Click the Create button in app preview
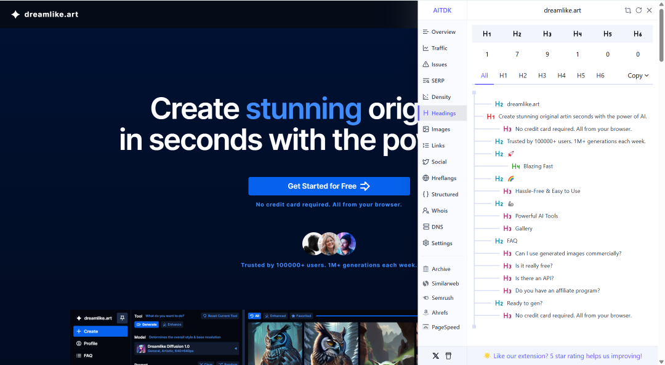Image resolution: width=665 pixels, height=365 pixels. click(x=100, y=331)
